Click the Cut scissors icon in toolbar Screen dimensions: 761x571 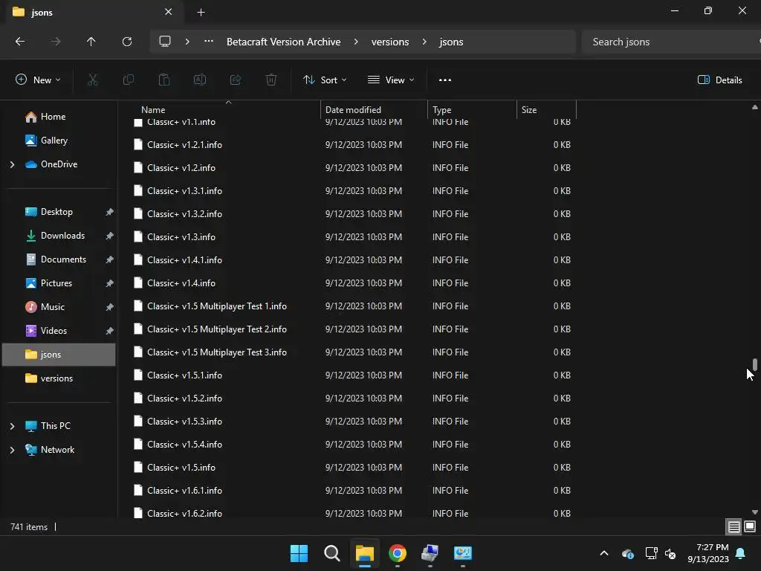pyautogui.click(x=92, y=80)
